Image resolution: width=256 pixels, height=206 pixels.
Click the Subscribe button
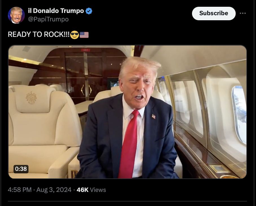[x=214, y=13]
